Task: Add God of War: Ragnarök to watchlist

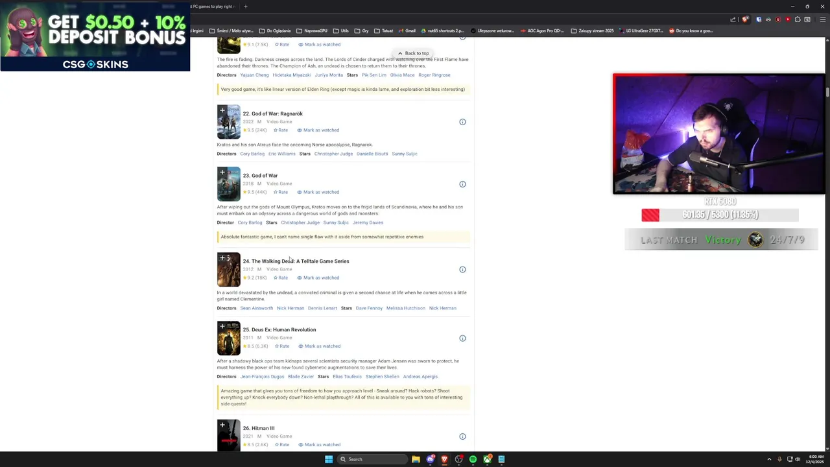Action: pos(222,110)
